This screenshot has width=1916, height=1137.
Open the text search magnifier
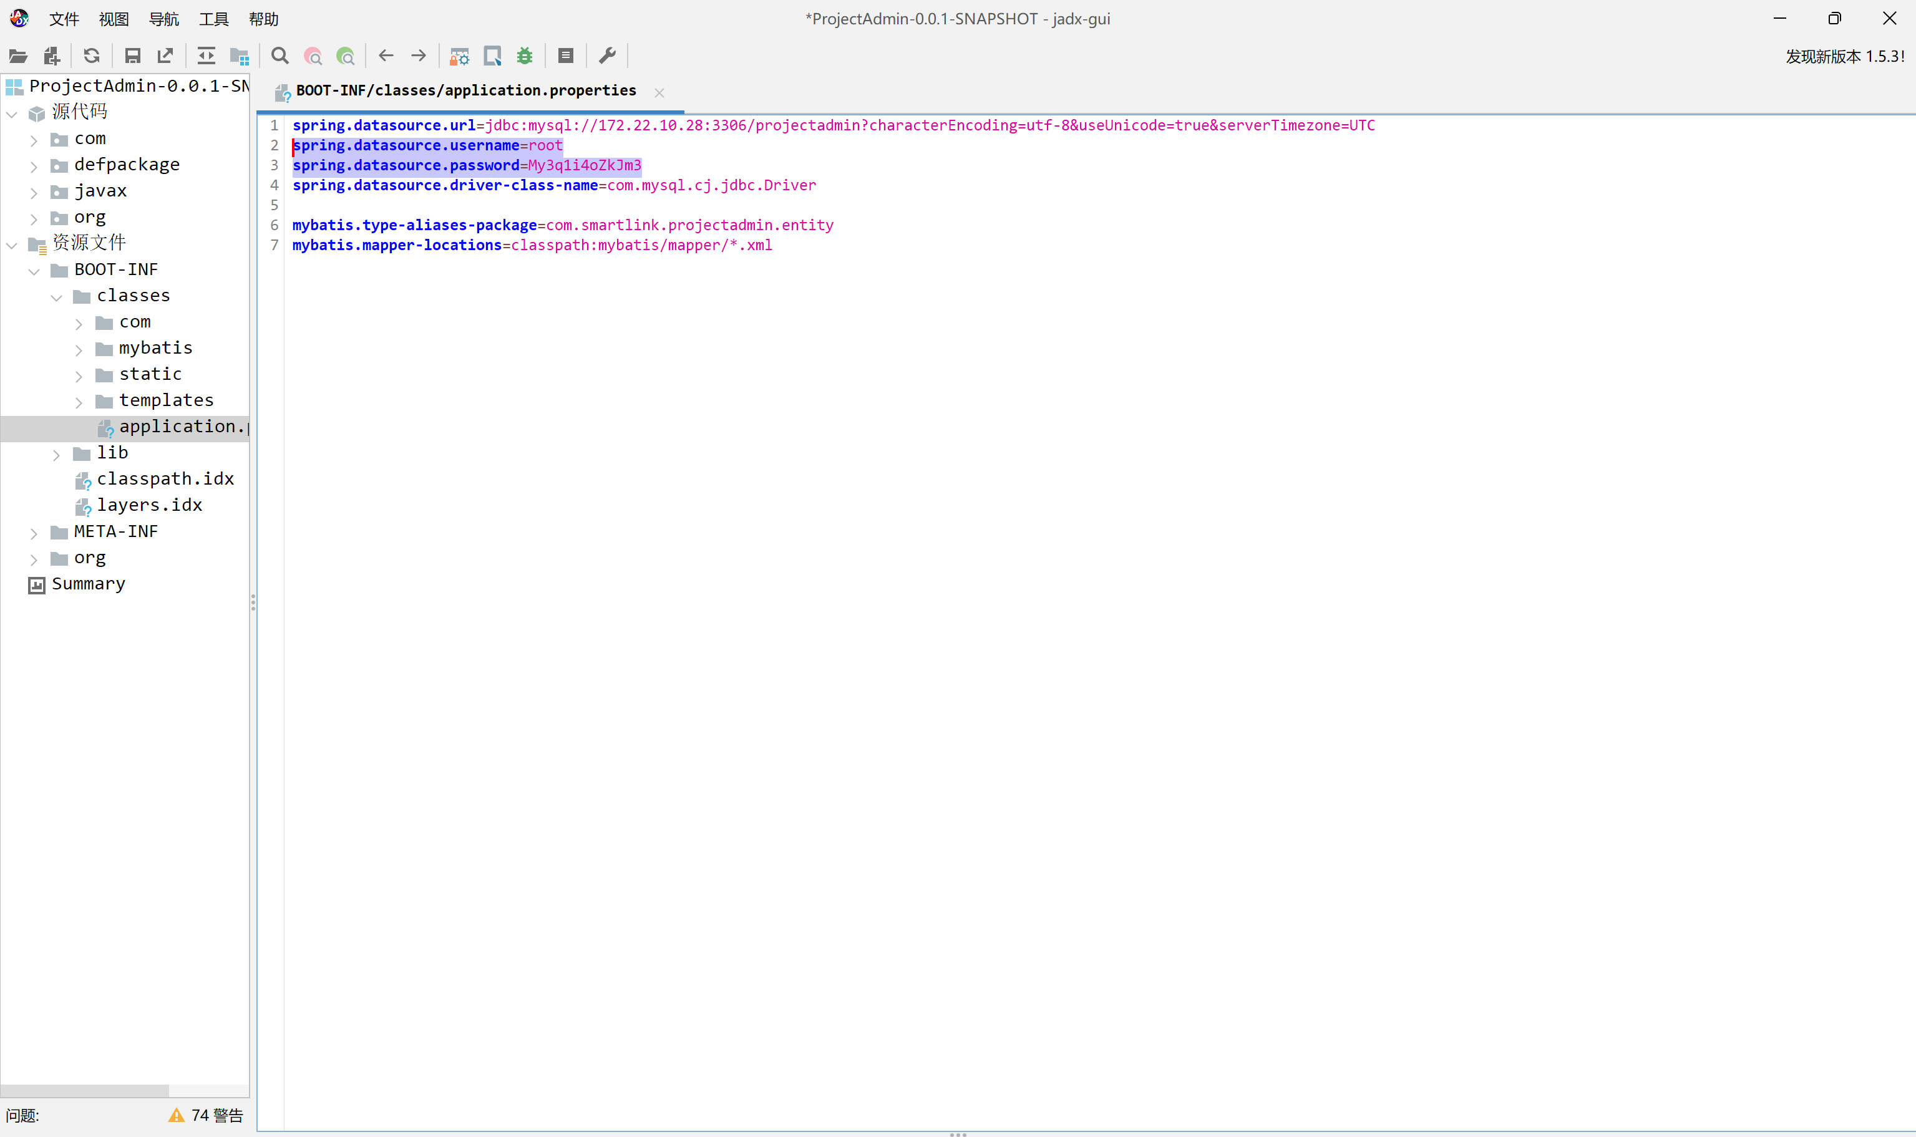tap(280, 56)
